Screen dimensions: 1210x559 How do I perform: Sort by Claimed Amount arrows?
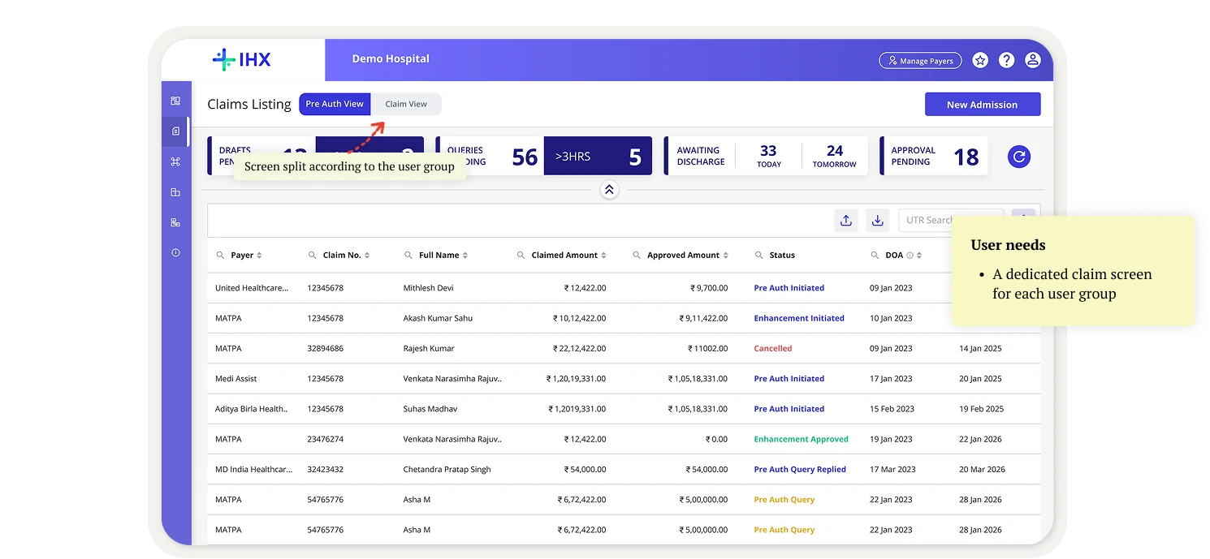604,256
